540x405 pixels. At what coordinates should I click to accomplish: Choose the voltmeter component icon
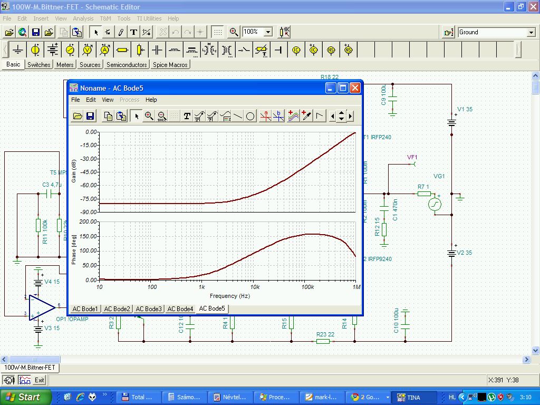[x=88, y=50]
